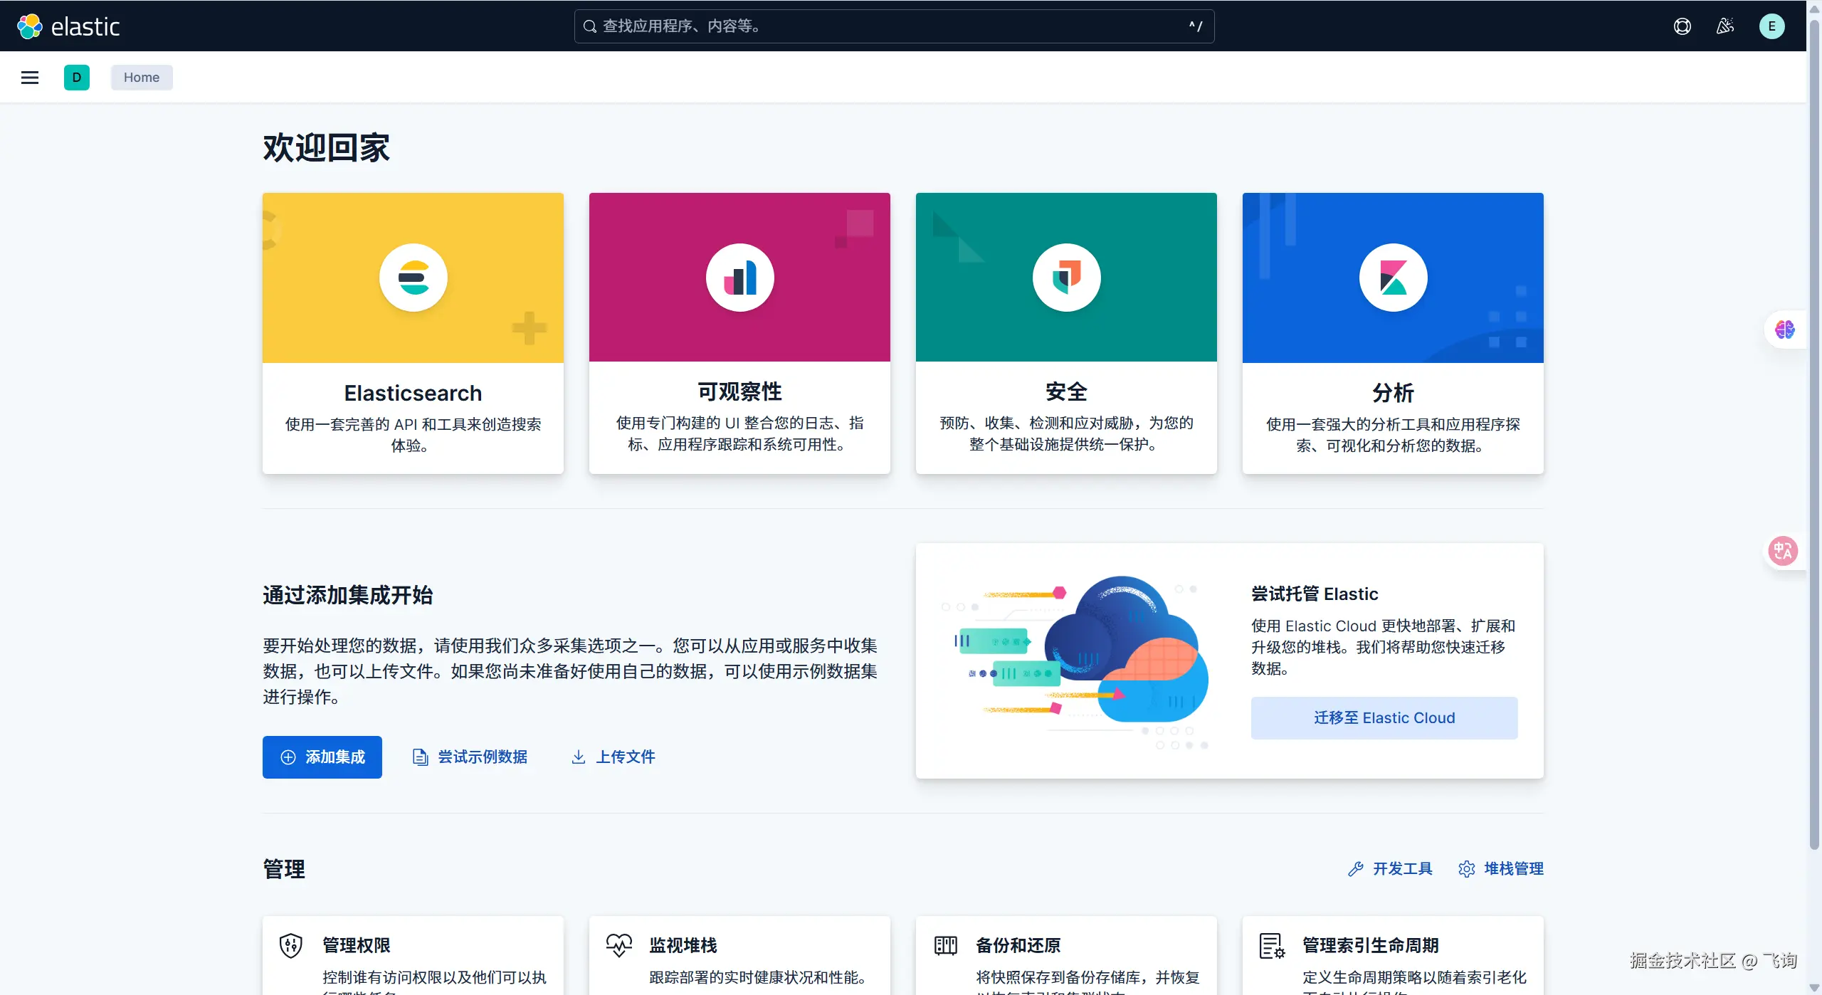Viewport: 1822px width, 995px height.
Task: Click the Security shield icon
Action: tap(1066, 278)
